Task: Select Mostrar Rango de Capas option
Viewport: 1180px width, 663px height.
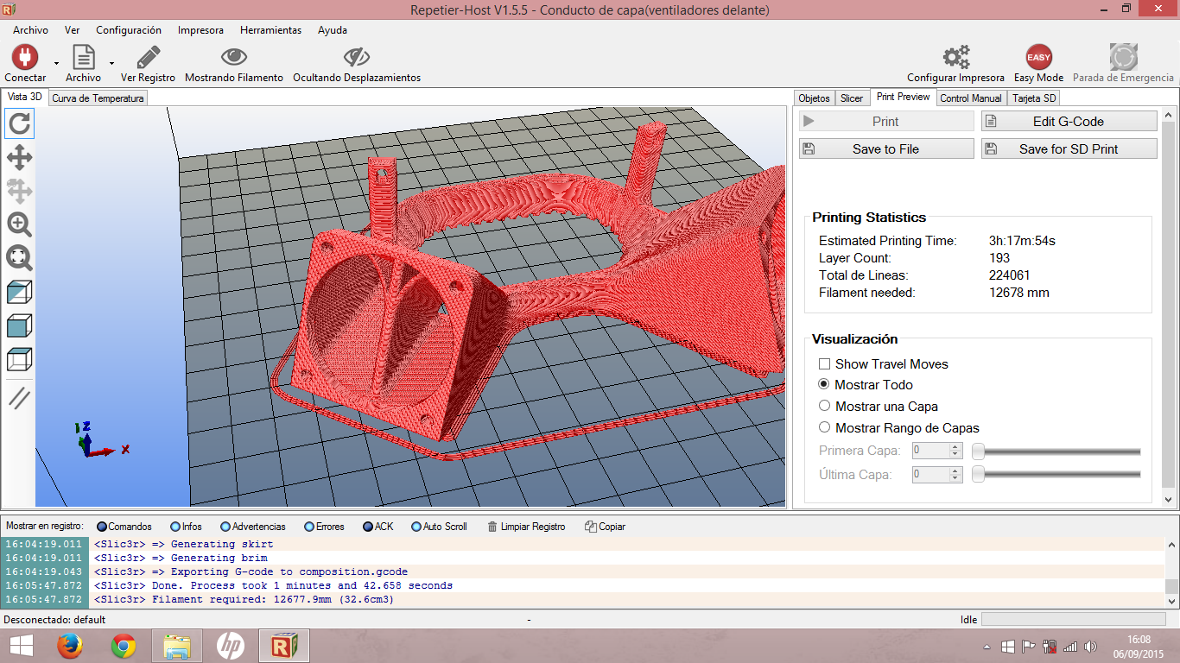Action: pos(824,427)
